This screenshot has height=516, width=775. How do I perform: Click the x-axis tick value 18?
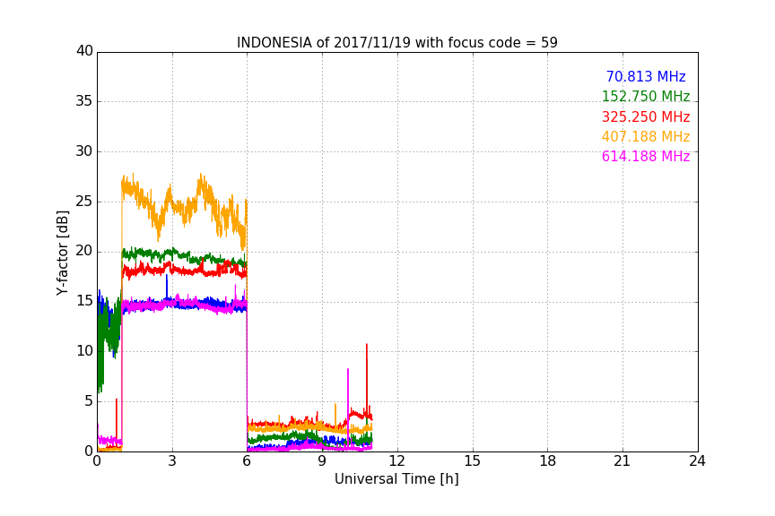tap(548, 461)
